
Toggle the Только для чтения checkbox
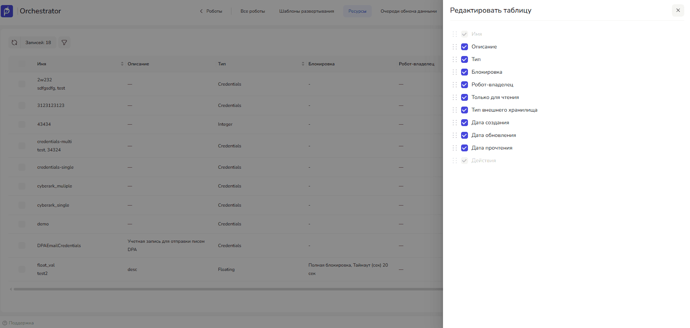click(x=464, y=98)
